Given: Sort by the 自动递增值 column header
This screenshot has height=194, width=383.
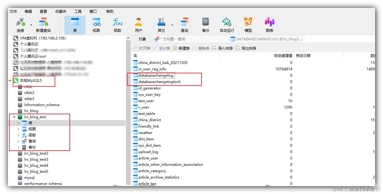Looking at the screenshot, I should 257,56.
